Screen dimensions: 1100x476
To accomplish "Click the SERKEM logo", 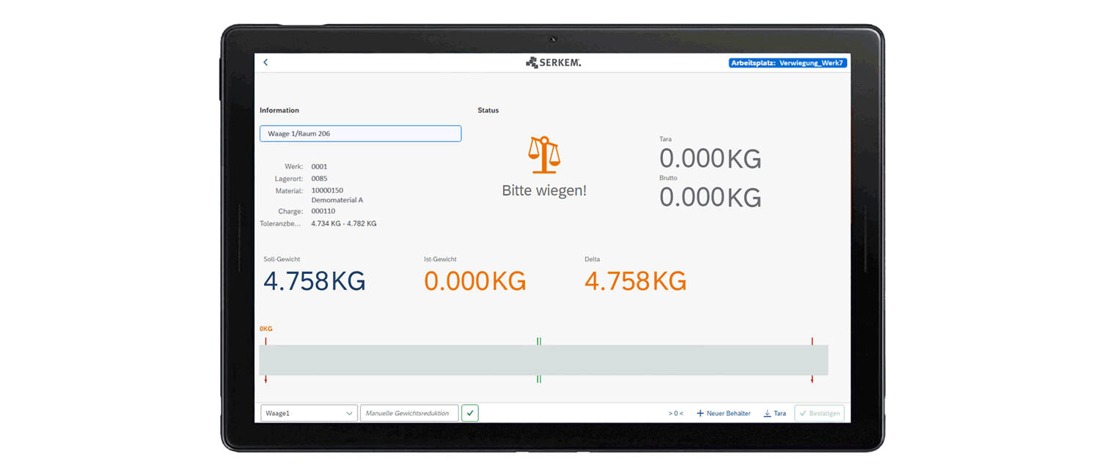I will point(552,62).
